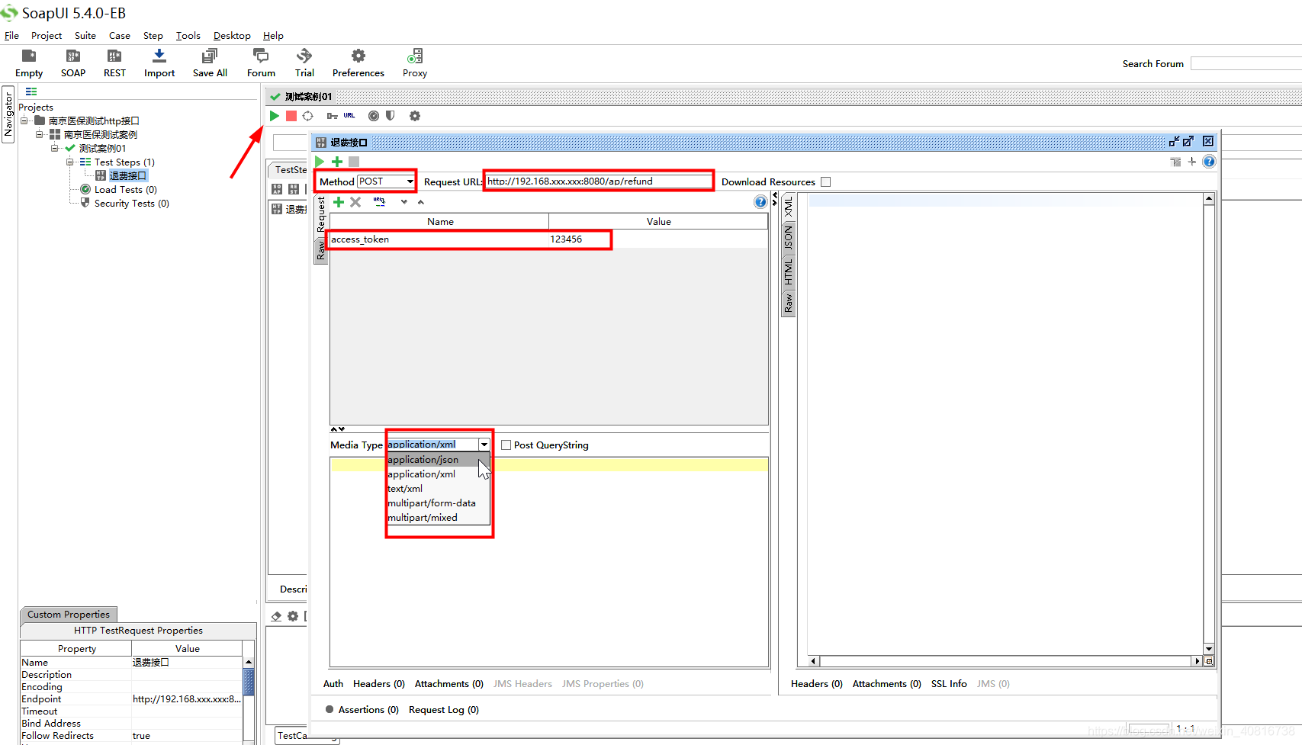Open Assertions (0) panel

(362, 710)
